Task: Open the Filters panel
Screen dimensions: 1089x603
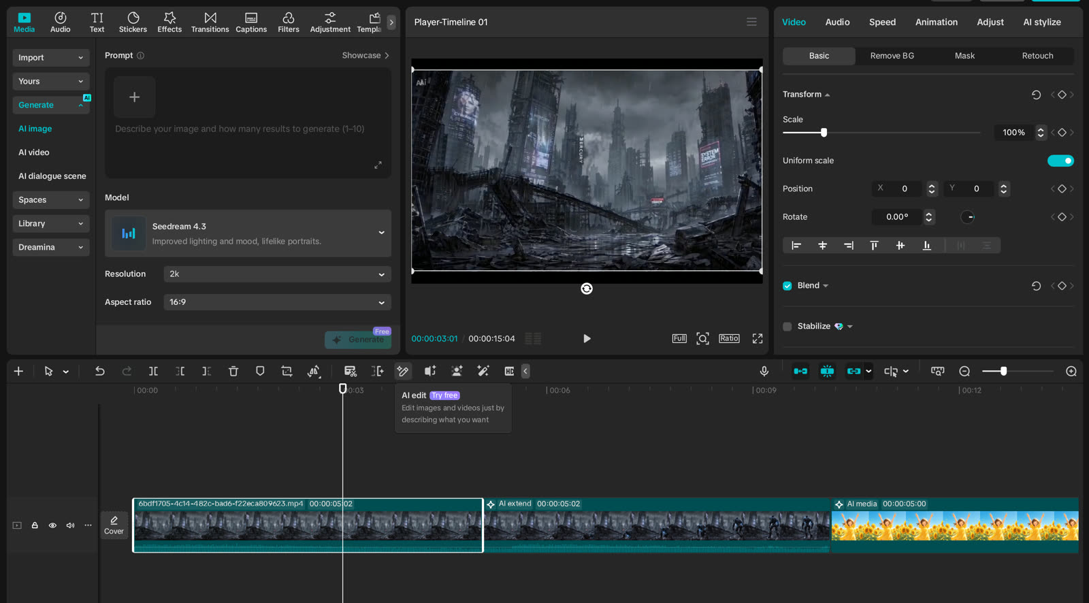Action: point(289,22)
